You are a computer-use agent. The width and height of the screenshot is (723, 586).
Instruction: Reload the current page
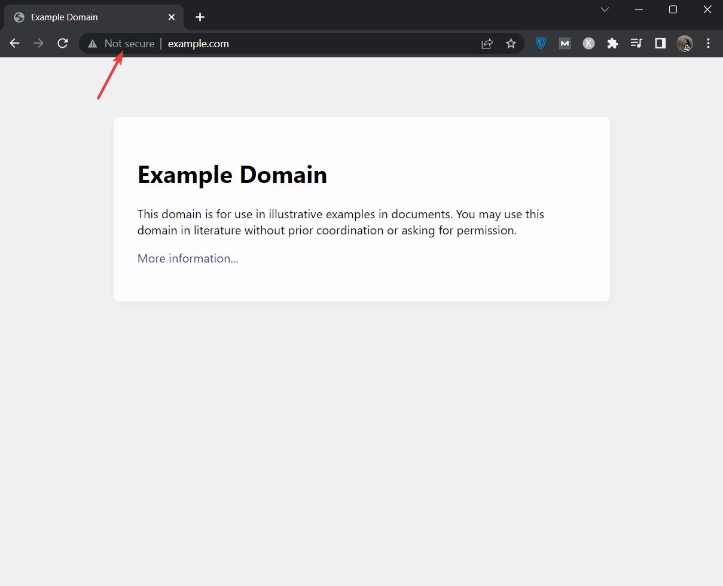point(62,43)
